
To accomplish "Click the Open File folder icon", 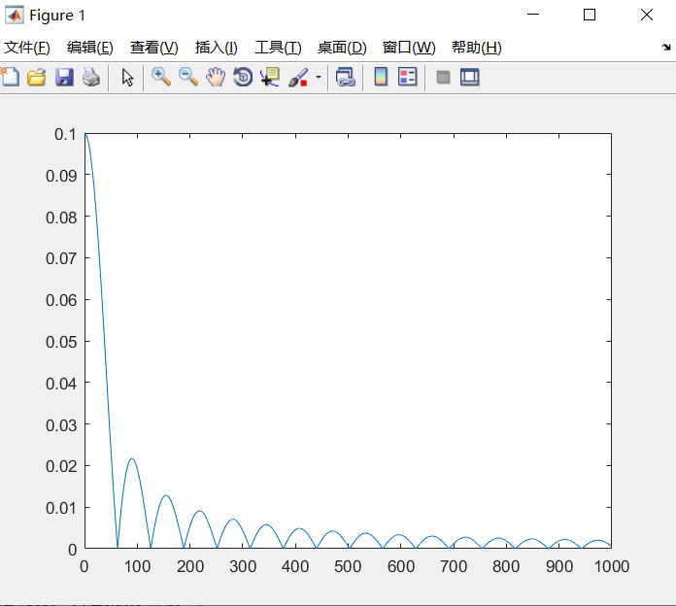I will (x=37, y=78).
